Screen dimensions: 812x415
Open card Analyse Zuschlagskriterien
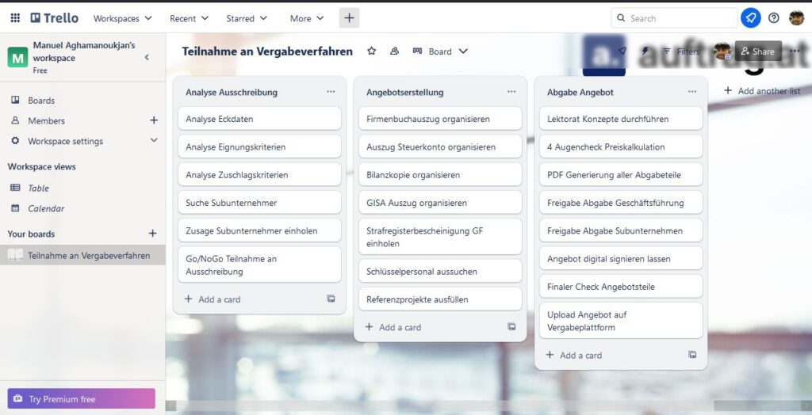[x=259, y=174]
